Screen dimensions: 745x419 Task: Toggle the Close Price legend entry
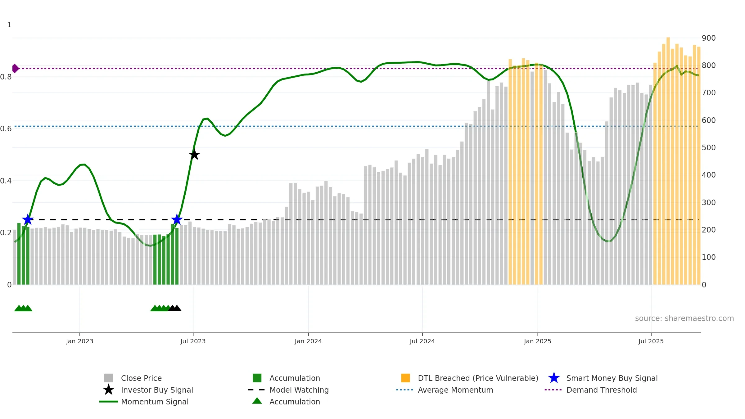pyautogui.click(x=141, y=378)
